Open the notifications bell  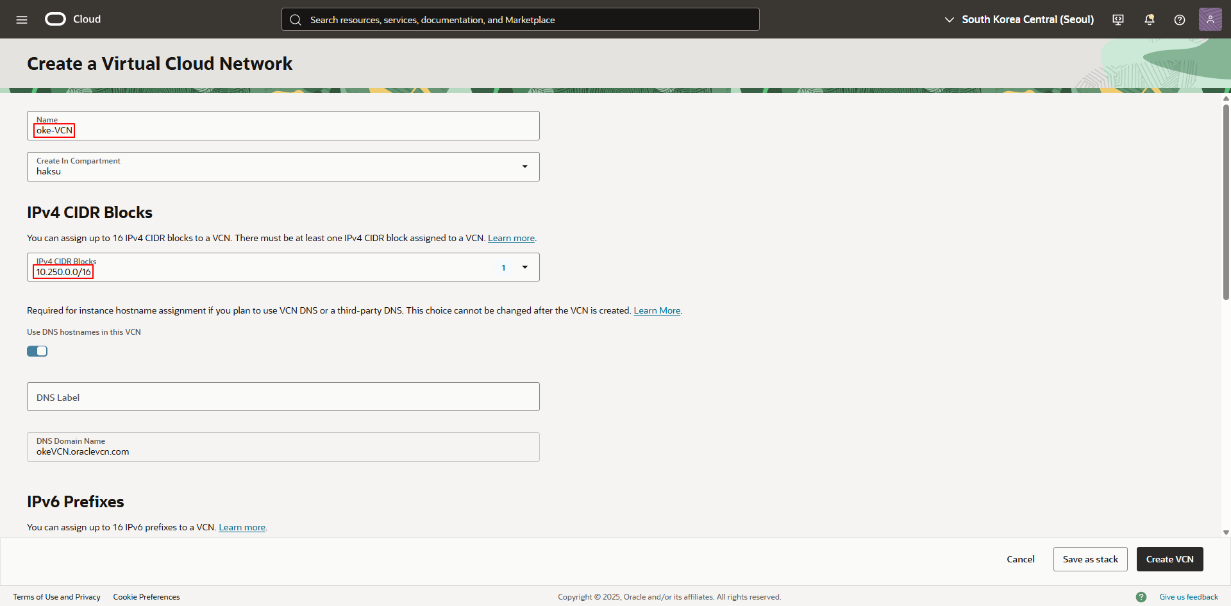(x=1149, y=20)
